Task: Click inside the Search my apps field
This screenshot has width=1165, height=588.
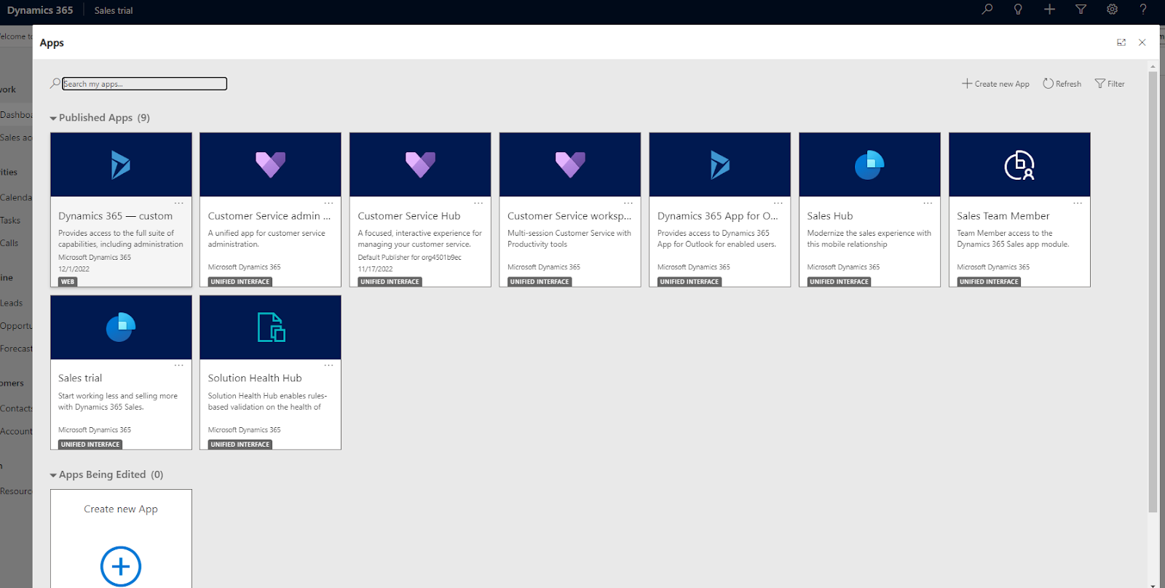Action: point(144,84)
